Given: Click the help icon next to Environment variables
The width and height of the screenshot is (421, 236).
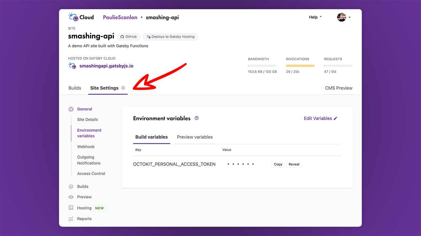Looking at the screenshot, I should [x=196, y=118].
